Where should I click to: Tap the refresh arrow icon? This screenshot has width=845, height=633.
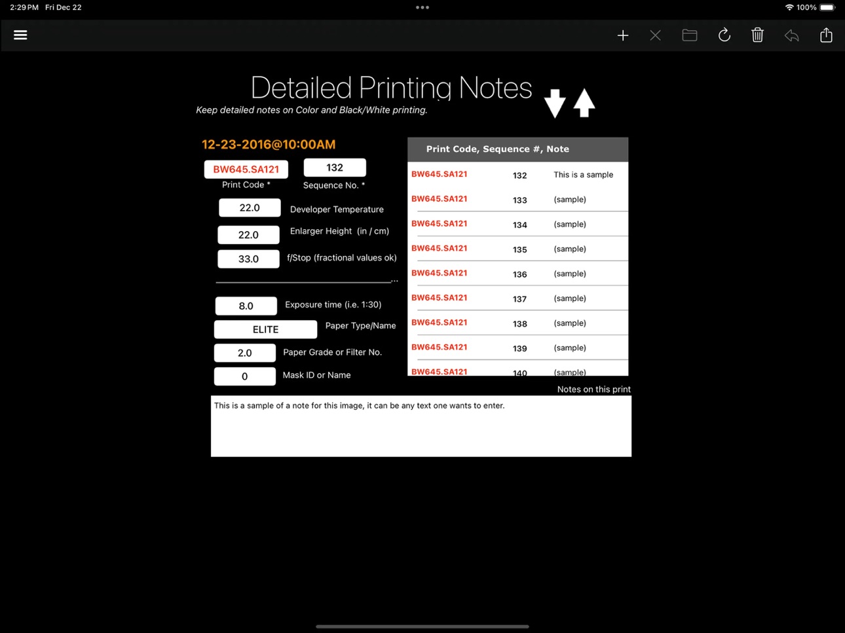(x=724, y=35)
